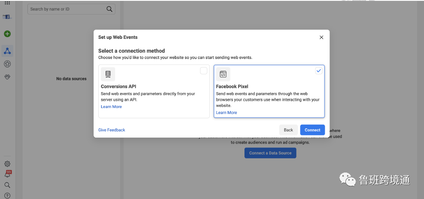Open the star Custom Conversions icon
This screenshot has height=199, width=424.
7,64
